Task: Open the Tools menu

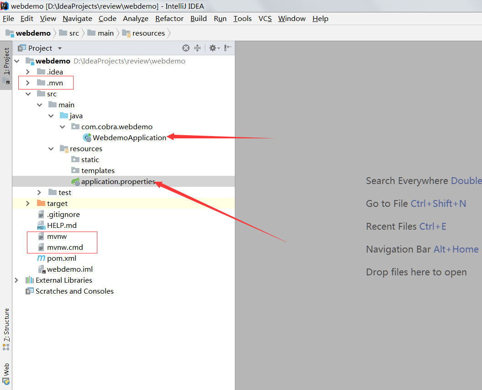Action: tap(243, 19)
